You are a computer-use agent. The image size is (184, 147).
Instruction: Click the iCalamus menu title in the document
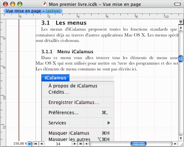pyautogui.click(x=55, y=78)
